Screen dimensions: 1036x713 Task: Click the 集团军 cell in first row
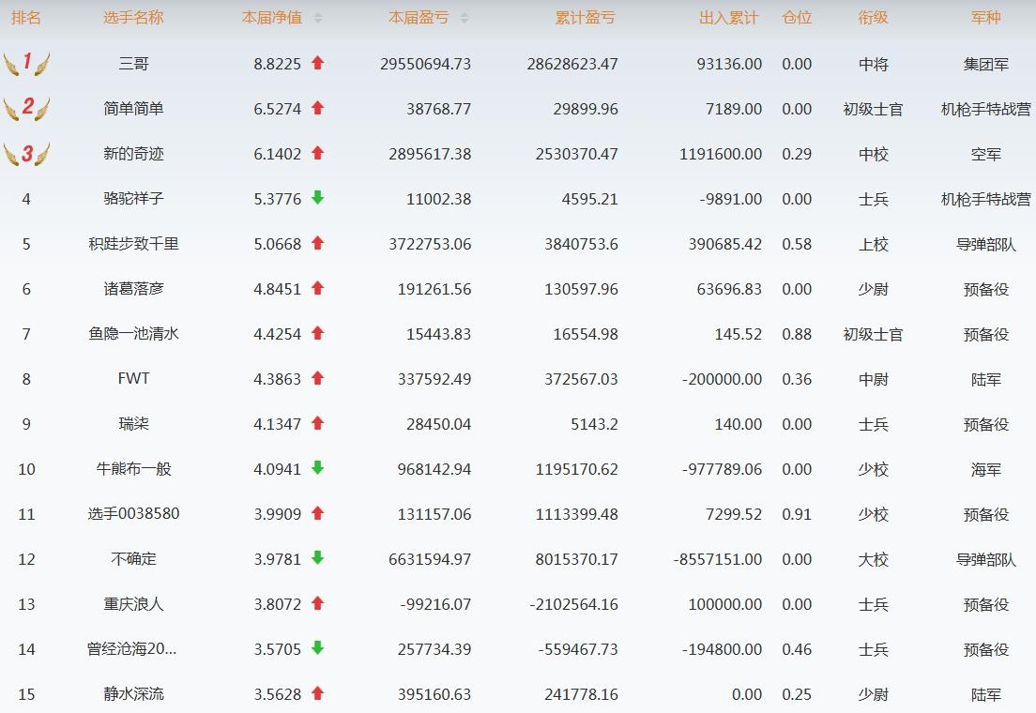985,64
